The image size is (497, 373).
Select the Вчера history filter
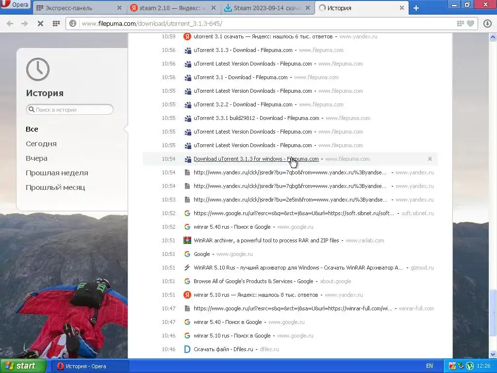(36, 158)
